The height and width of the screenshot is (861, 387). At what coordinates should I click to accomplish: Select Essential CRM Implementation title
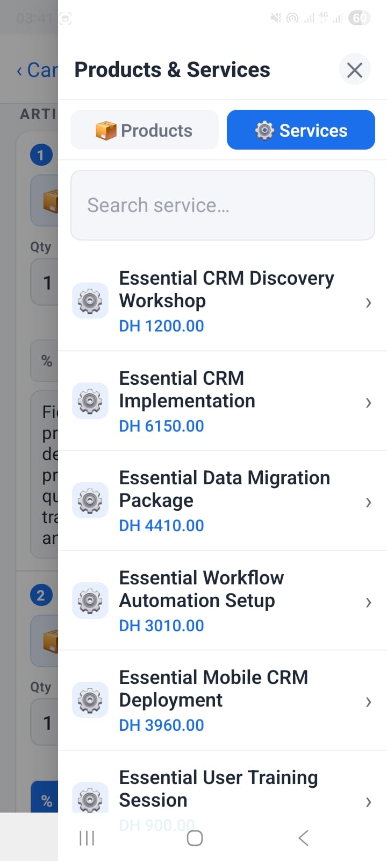click(x=187, y=390)
